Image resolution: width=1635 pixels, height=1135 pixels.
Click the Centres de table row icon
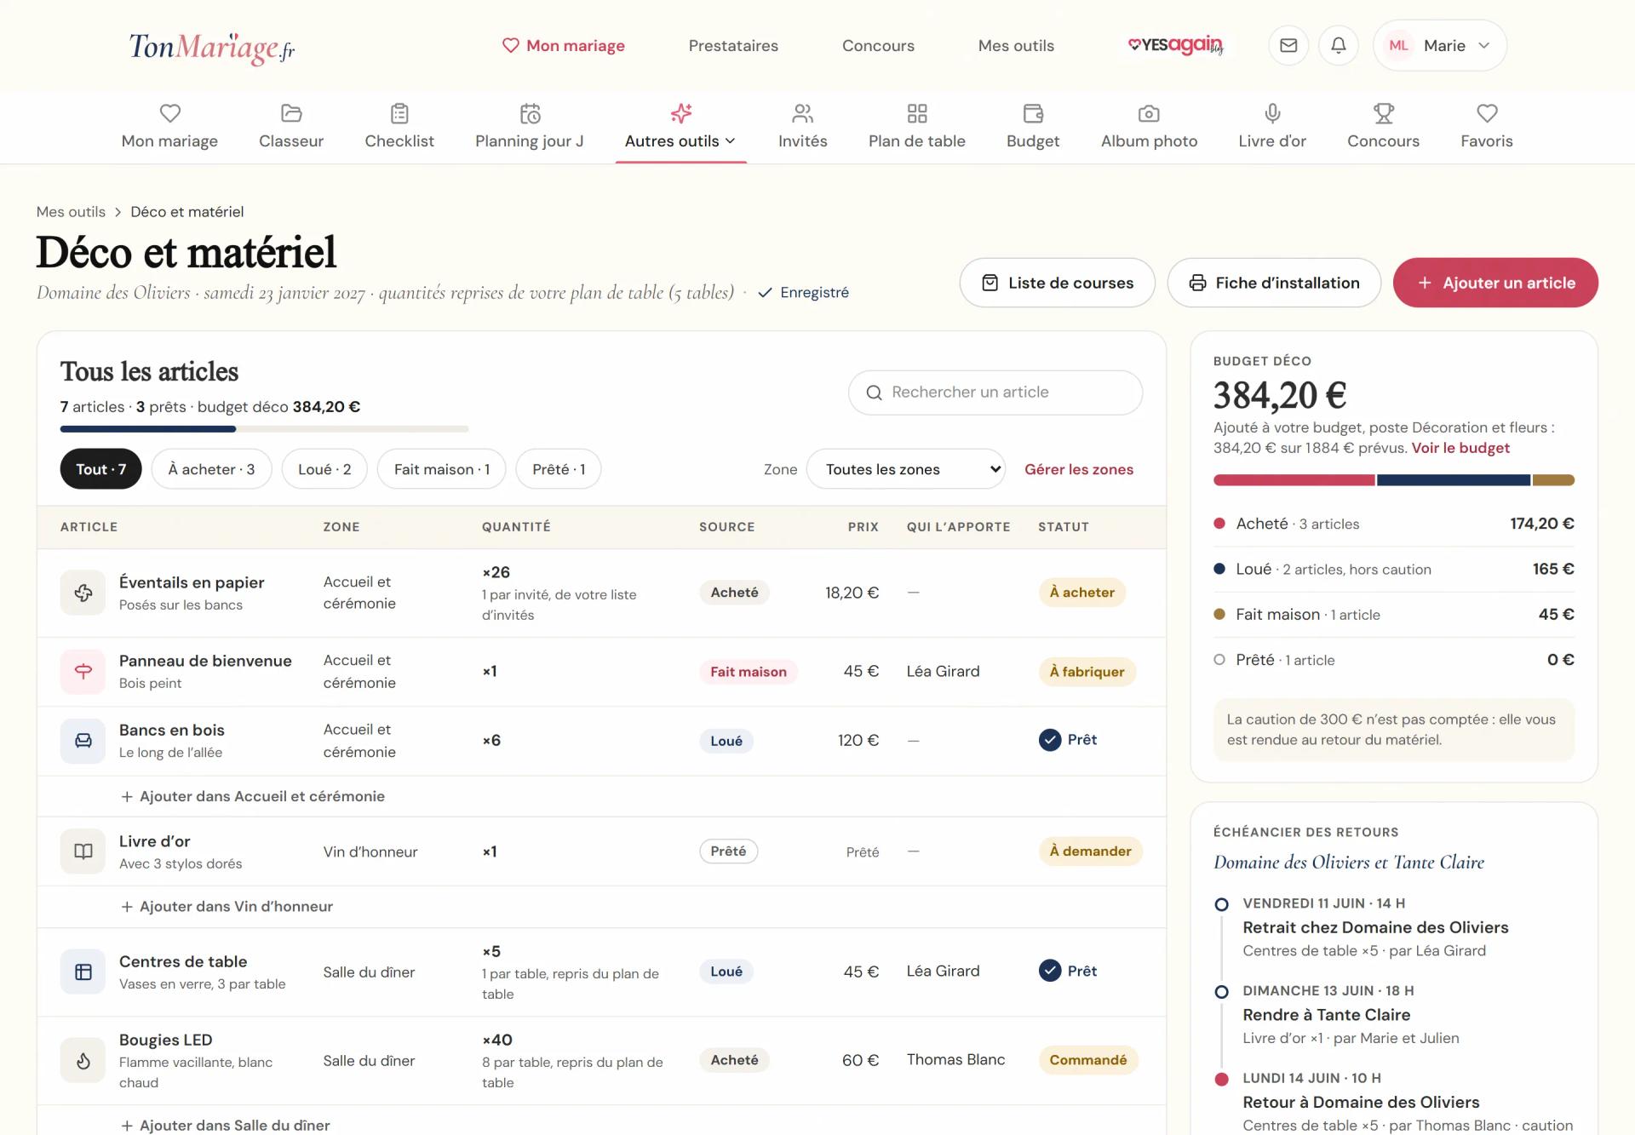point(83,972)
